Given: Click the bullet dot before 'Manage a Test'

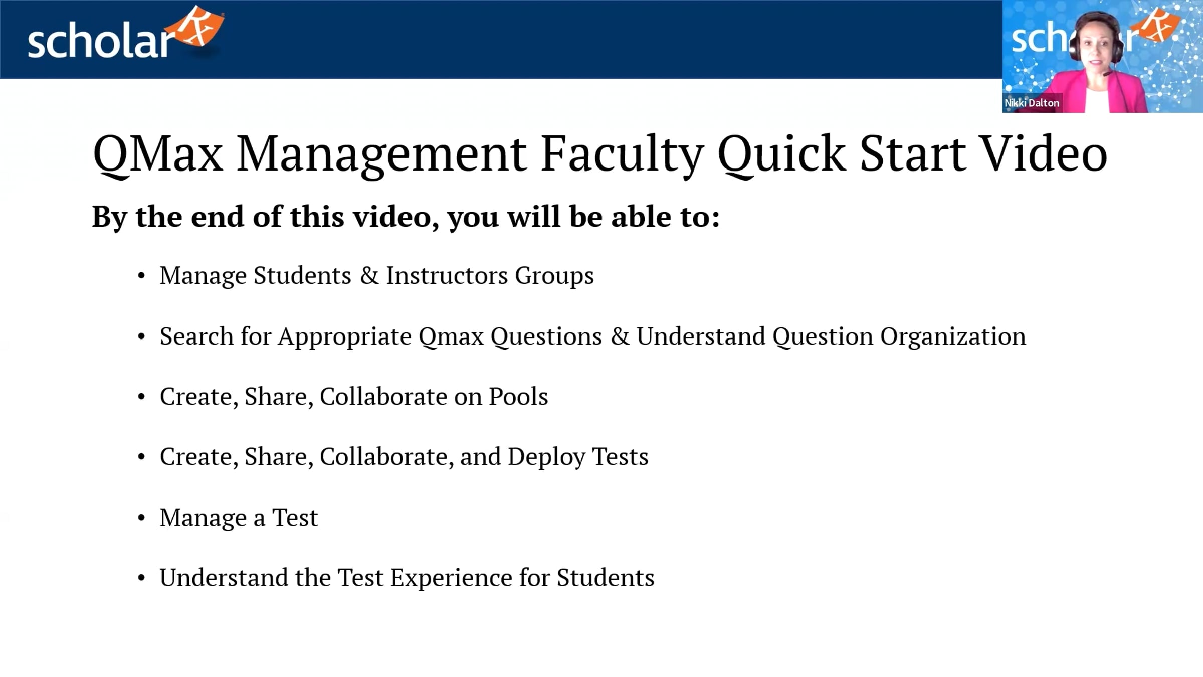Looking at the screenshot, I should 141,518.
